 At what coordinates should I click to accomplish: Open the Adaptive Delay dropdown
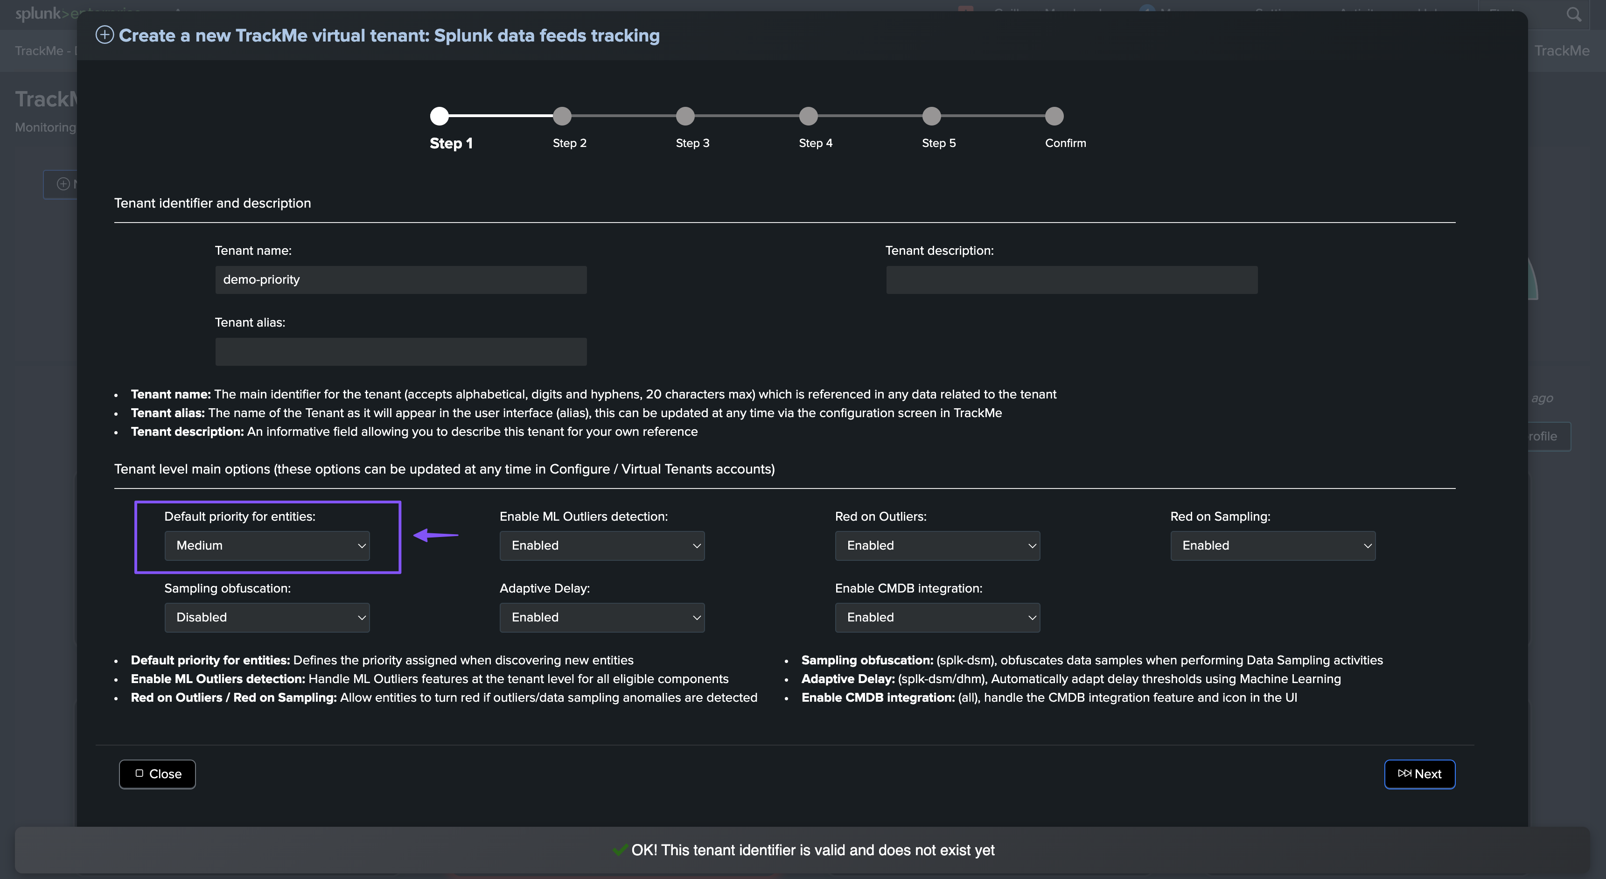tap(601, 617)
